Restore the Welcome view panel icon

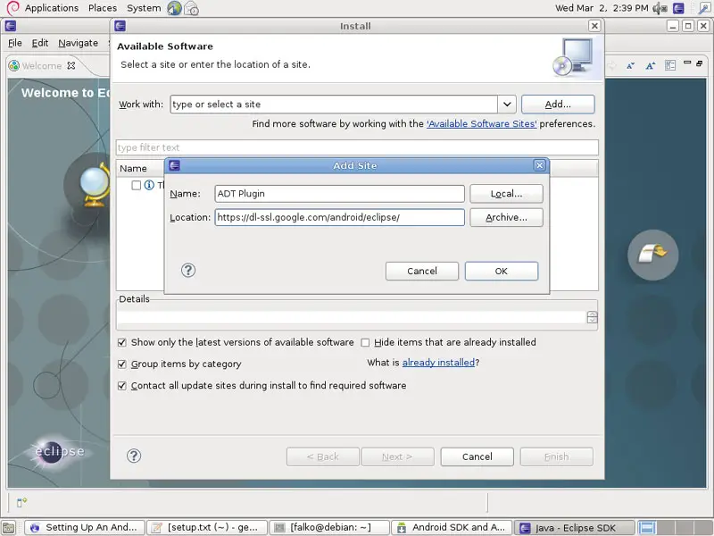point(700,63)
